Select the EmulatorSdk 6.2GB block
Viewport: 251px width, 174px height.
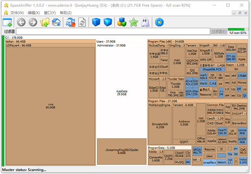[x=160, y=125]
